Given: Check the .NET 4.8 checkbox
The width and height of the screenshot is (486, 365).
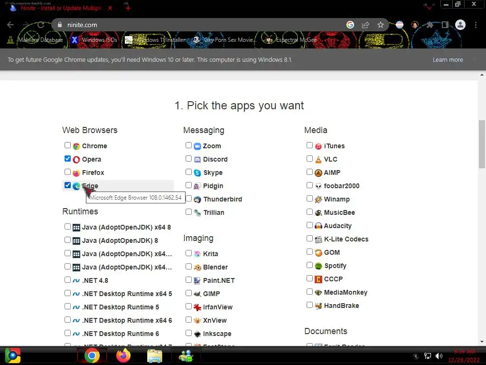Looking at the screenshot, I should [67, 280].
